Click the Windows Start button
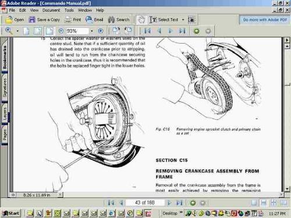Viewport: 291px width, 218px height. click(x=11, y=213)
